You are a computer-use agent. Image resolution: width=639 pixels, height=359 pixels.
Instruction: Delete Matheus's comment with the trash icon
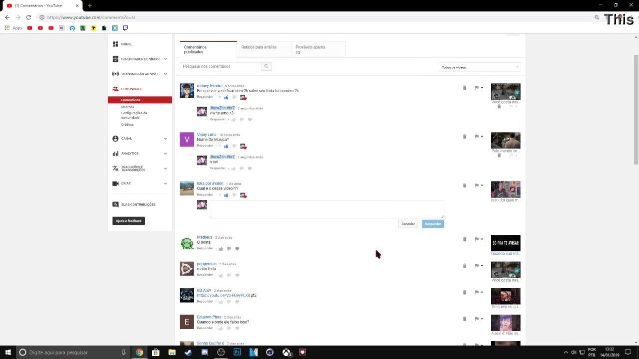pos(464,239)
